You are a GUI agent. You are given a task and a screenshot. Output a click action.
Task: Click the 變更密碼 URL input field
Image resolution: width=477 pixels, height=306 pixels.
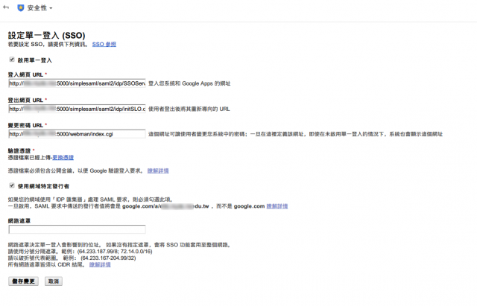(x=77, y=134)
